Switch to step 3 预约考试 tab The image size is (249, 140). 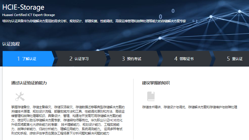pyautogui.click(x=133, y=59)
